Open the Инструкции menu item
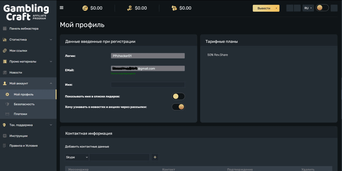Image resolution: width=342 pixels, height=171 pixels. click(x=18, y=136)
